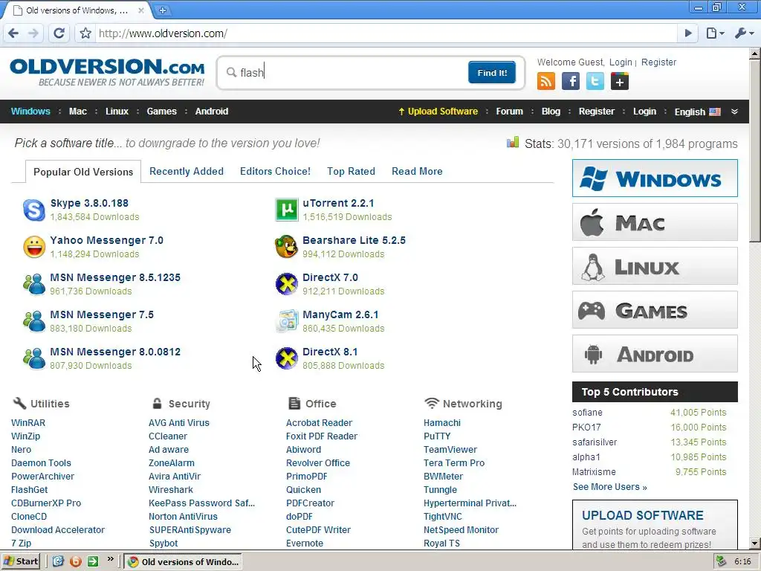The height and width of the screenshot is (571, 761).
Task: Click the Login link beside Welcome Guest
Action: pos(621,62)
